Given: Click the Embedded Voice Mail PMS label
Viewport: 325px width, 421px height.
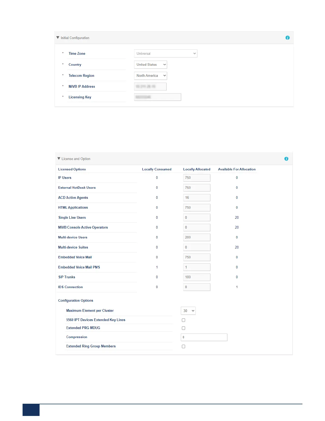Looking at the screenshot, I should (79, 267).
